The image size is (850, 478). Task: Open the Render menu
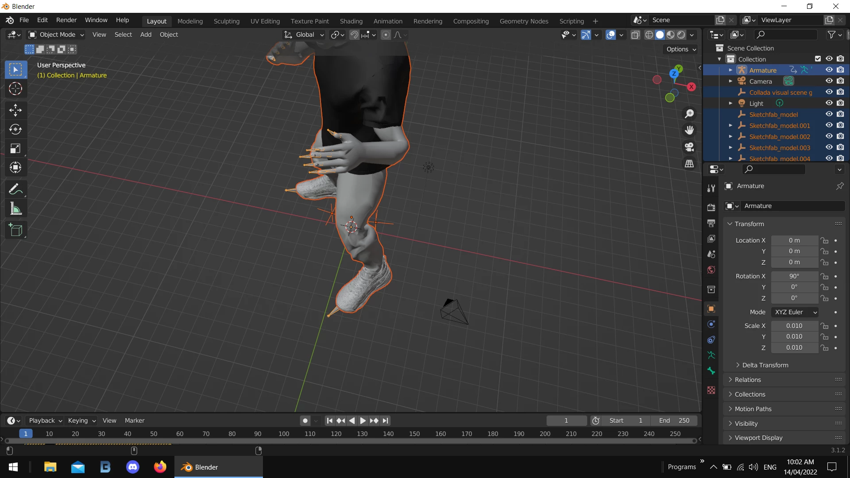coord(66,20)
